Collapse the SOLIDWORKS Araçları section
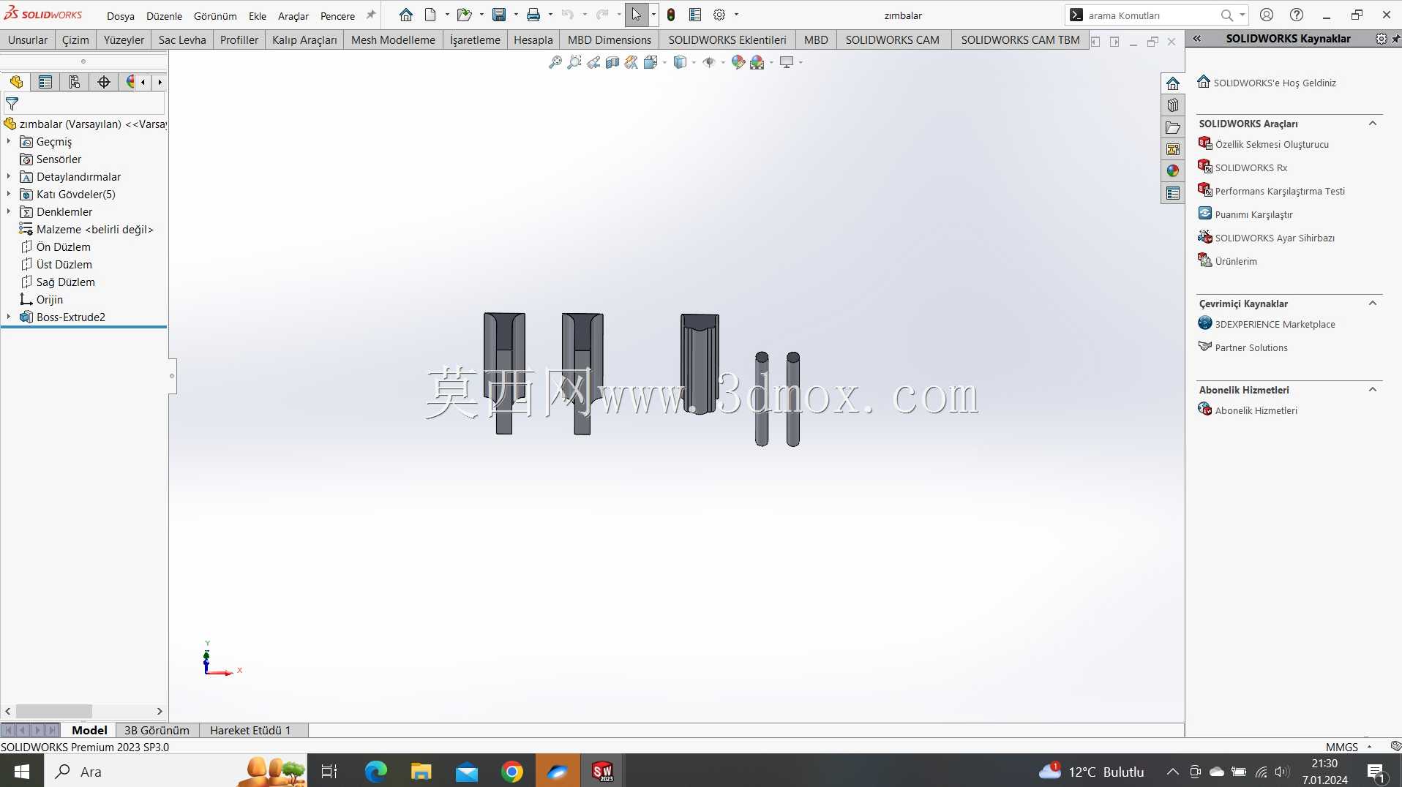The height and width of the screenshot is (787, 1402). [x=1373, y=124]
